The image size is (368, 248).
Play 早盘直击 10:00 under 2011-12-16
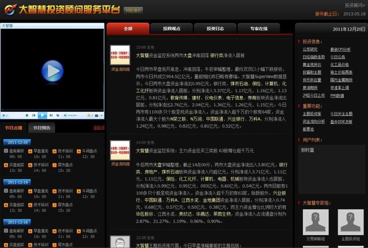(x=38, y=233)
